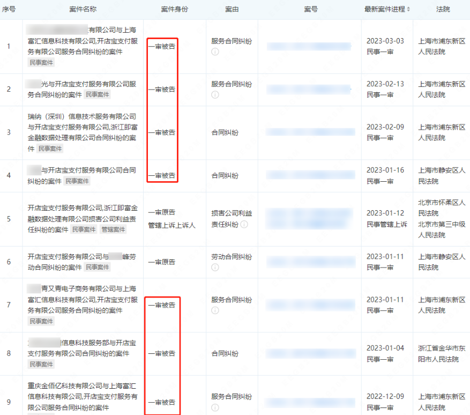Open info icon under 服务合同纠纷 in row 1

click(x=215, y=52)
